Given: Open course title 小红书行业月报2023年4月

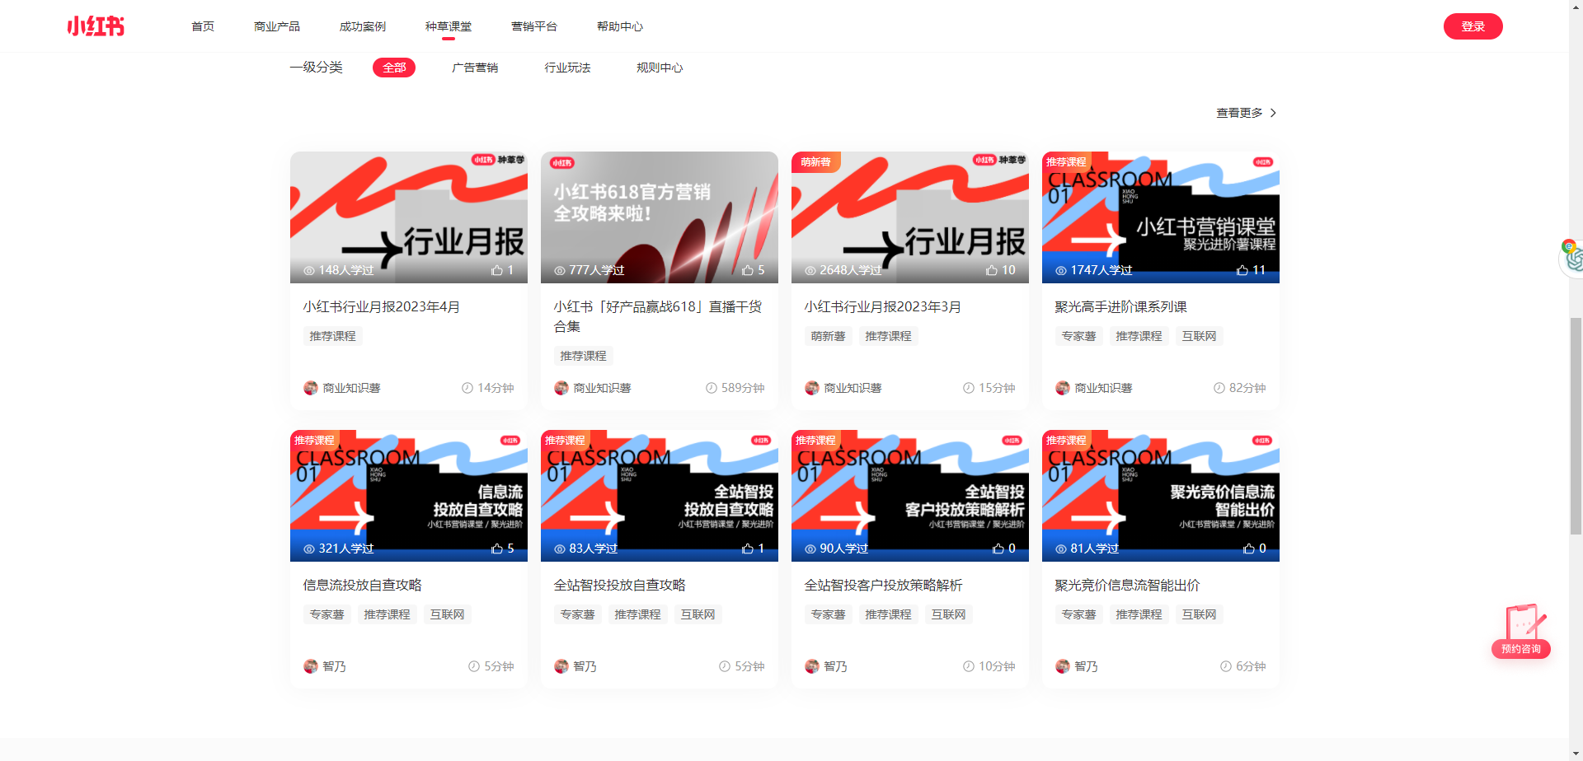Looking at the screenshot, I should 382,306.
